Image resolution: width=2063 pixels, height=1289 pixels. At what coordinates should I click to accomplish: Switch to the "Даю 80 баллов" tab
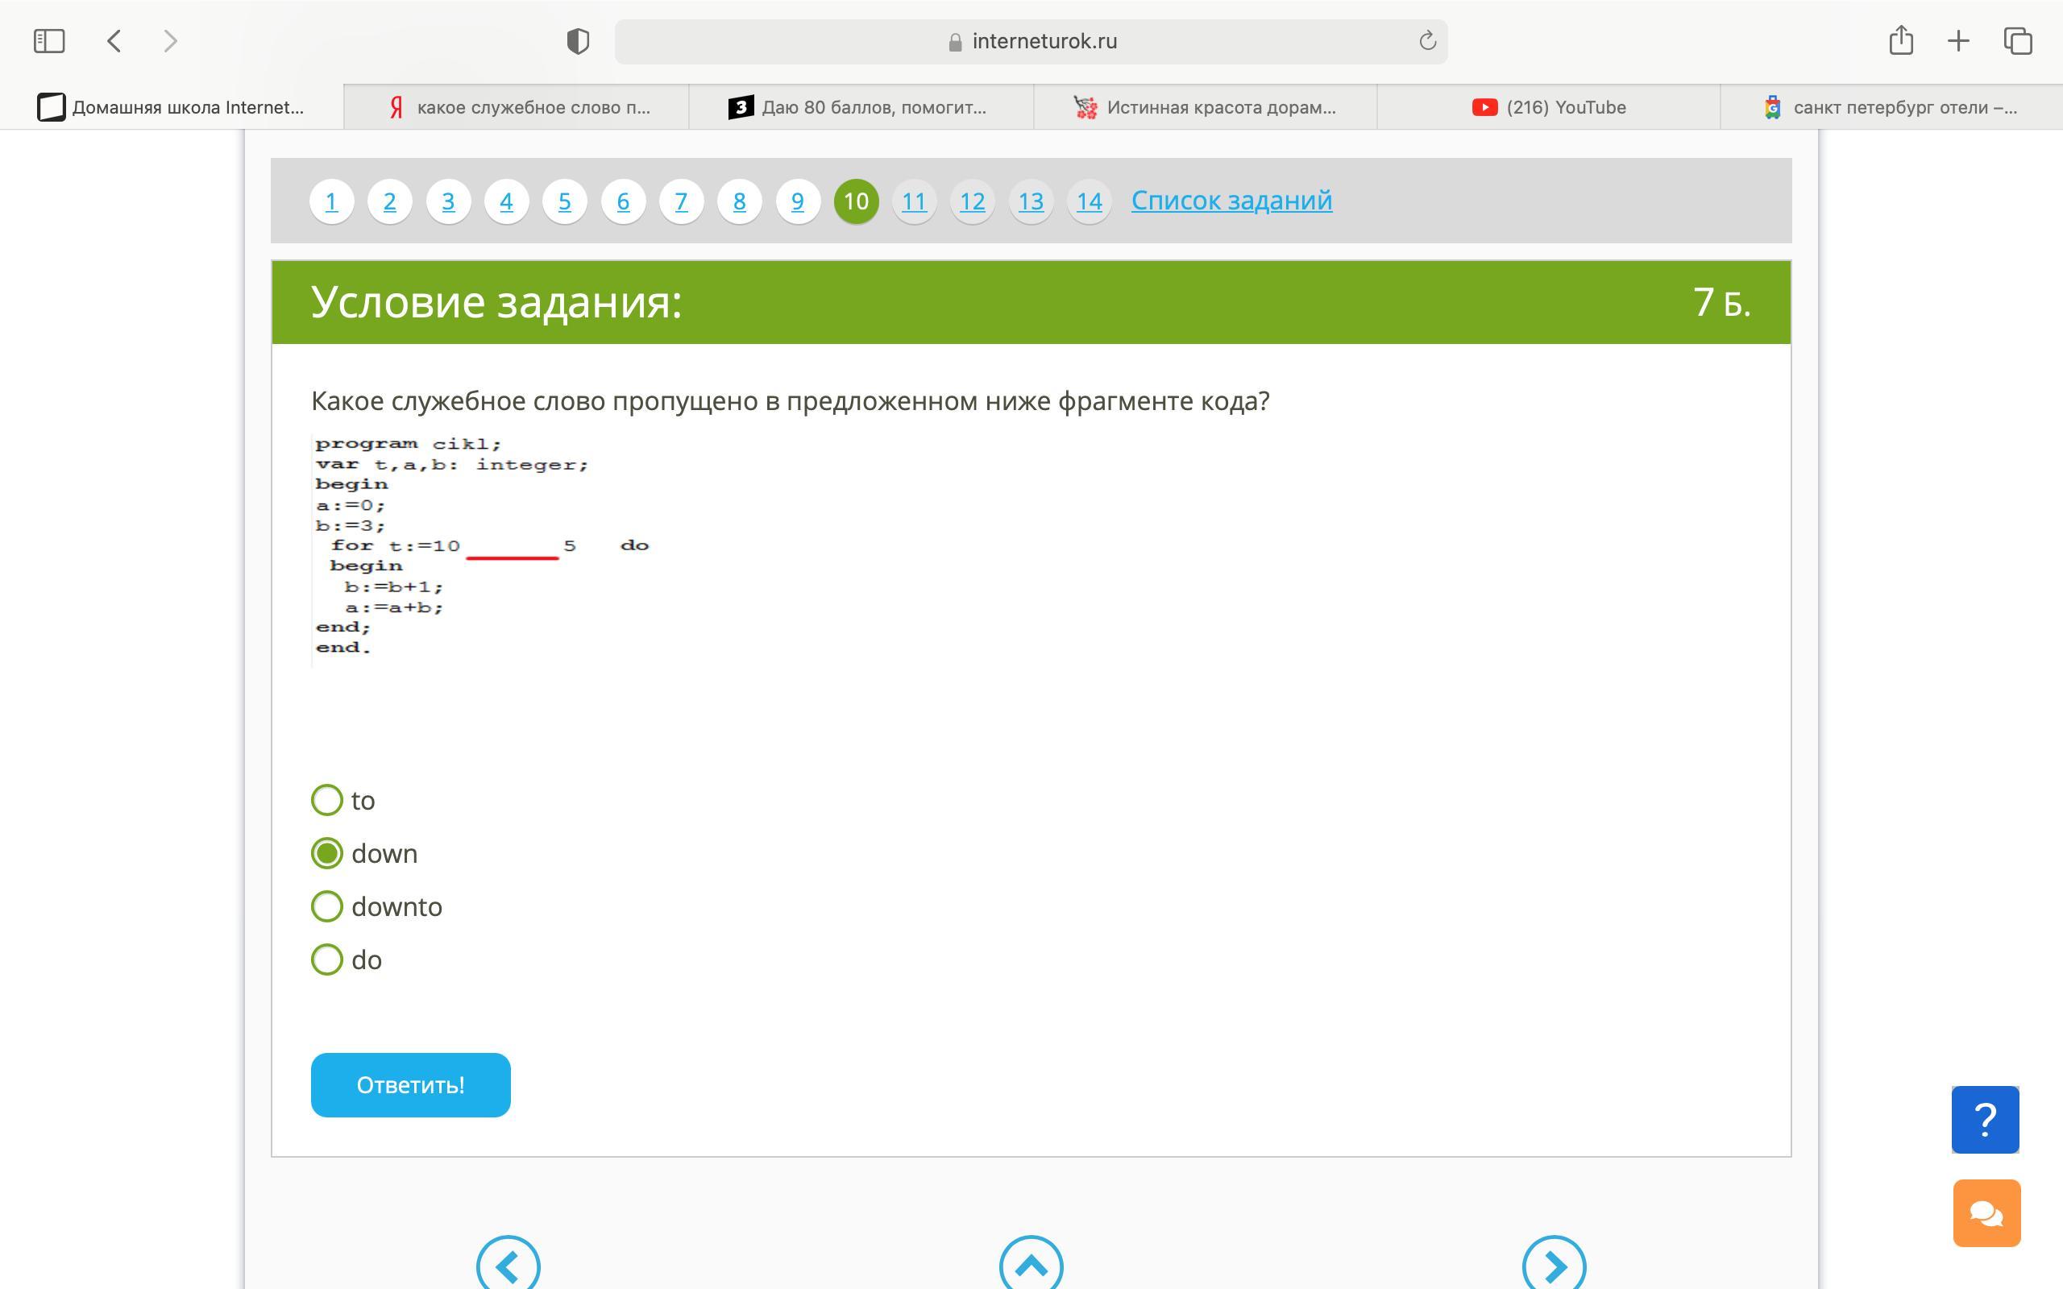pyautogui.click(x=861, y=107)
